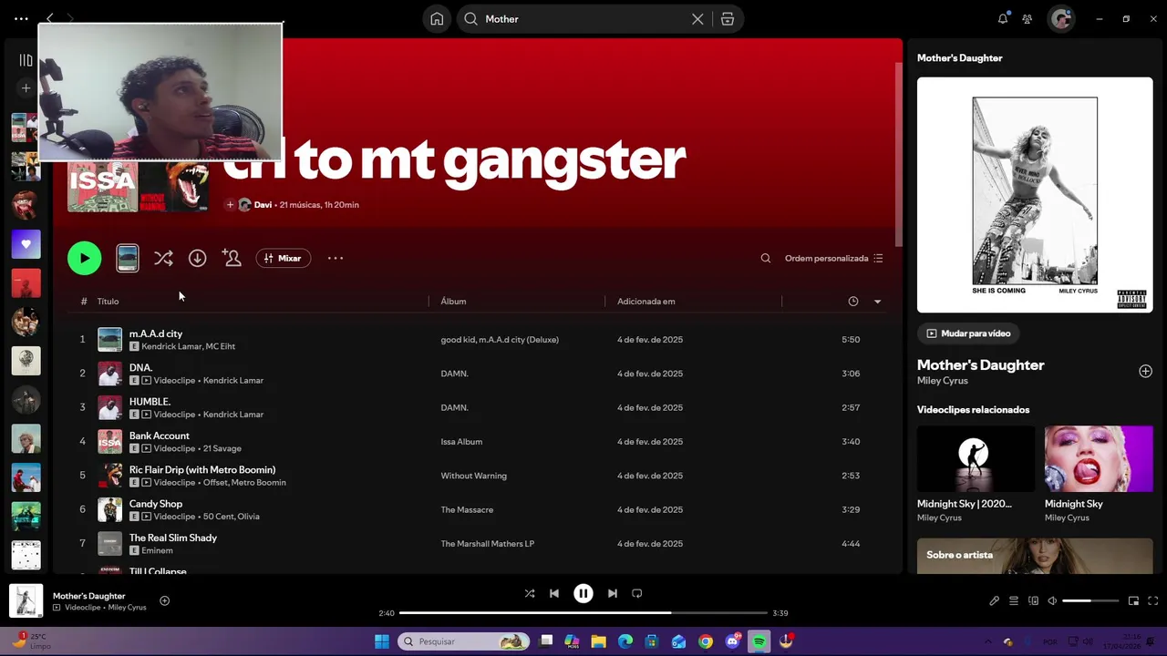Click Candy Shop track title
The image size is (1167, 656).
click(156, 504)
